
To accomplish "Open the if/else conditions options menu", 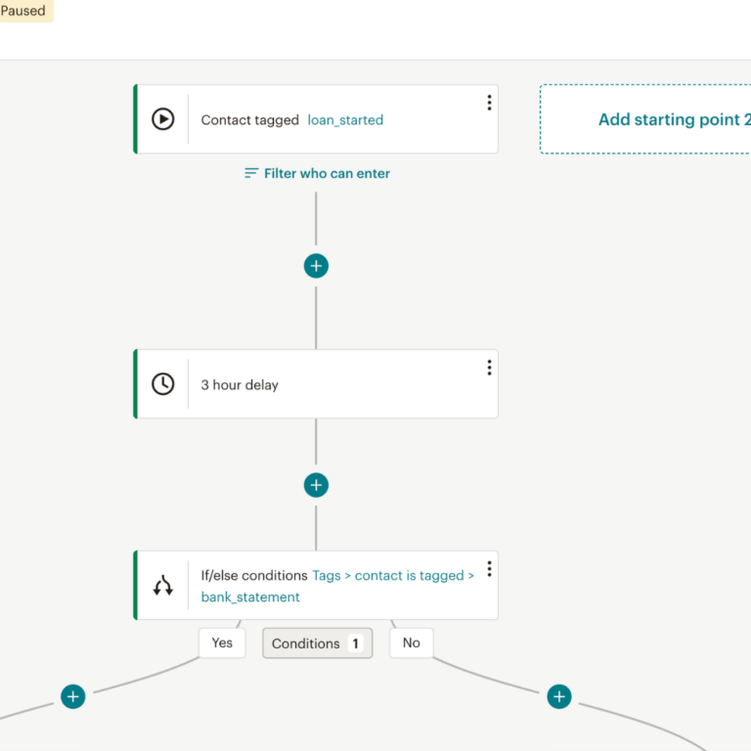I will point(489,568).
